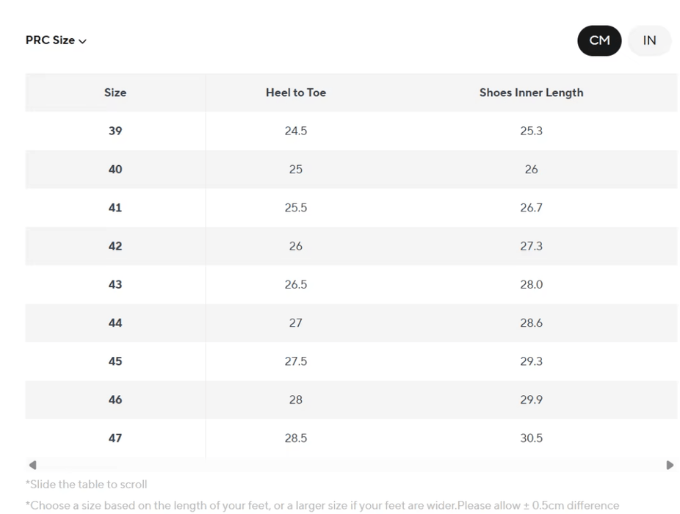Select size 46 row label

(115, 399)
